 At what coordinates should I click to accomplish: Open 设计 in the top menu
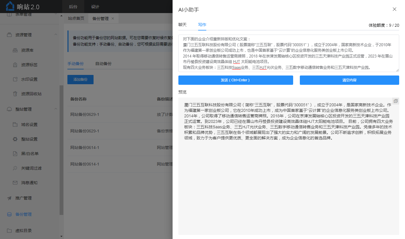point(95,7)
